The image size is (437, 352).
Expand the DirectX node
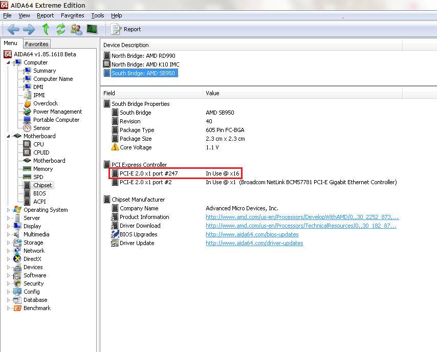(x=8, y=259)
